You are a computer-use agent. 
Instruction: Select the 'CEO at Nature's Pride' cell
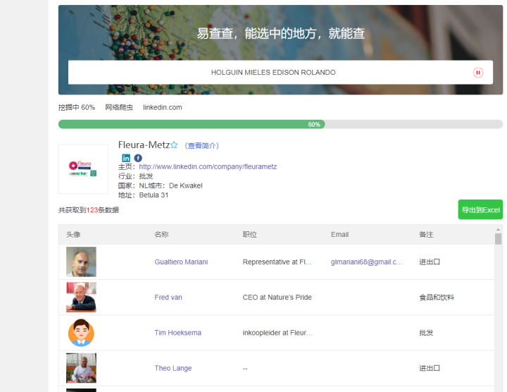277,297
